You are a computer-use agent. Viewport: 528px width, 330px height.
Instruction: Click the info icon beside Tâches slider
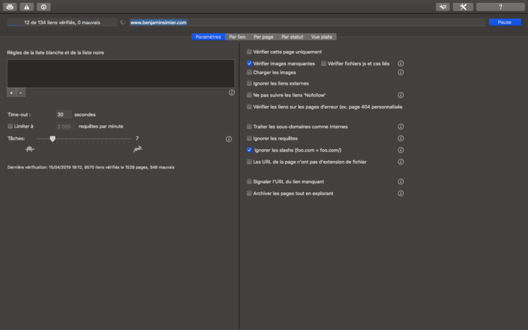(x=228, y=139)
